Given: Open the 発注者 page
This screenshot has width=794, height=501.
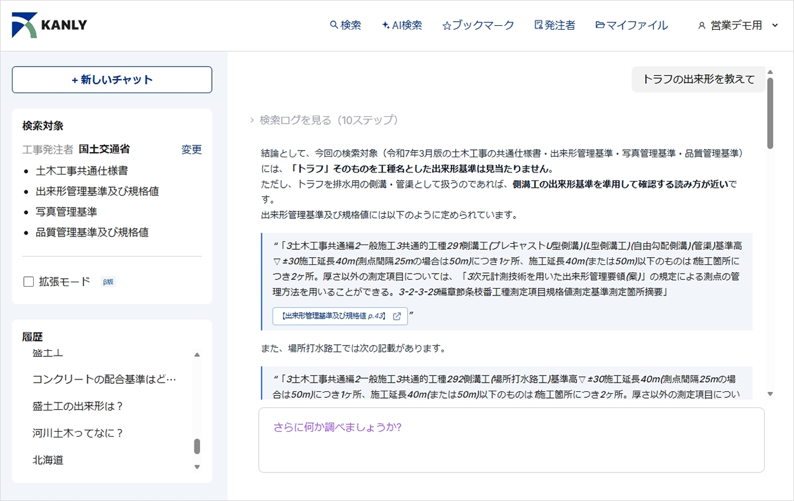Looking at the screenshot, I should tap(554, 25).
